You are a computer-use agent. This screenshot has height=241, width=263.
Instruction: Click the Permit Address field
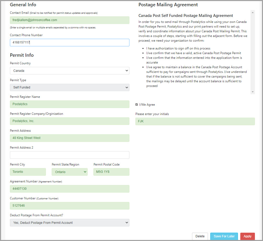point(70,138)
